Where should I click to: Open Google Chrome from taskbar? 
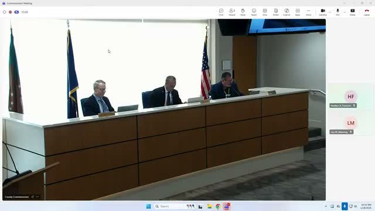click(x=218, y=206)
